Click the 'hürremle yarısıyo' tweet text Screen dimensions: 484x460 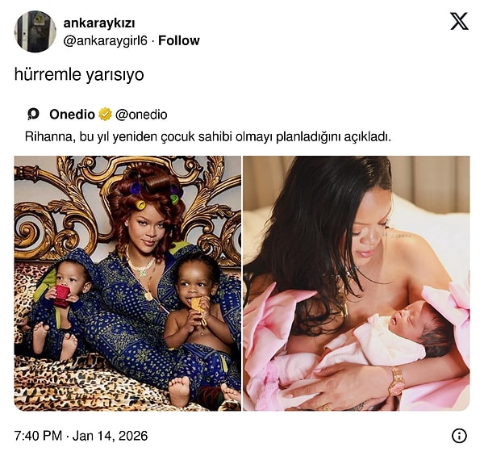(x=79, y=74)
